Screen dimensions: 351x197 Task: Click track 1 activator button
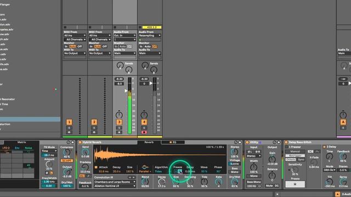pos(69,122)
